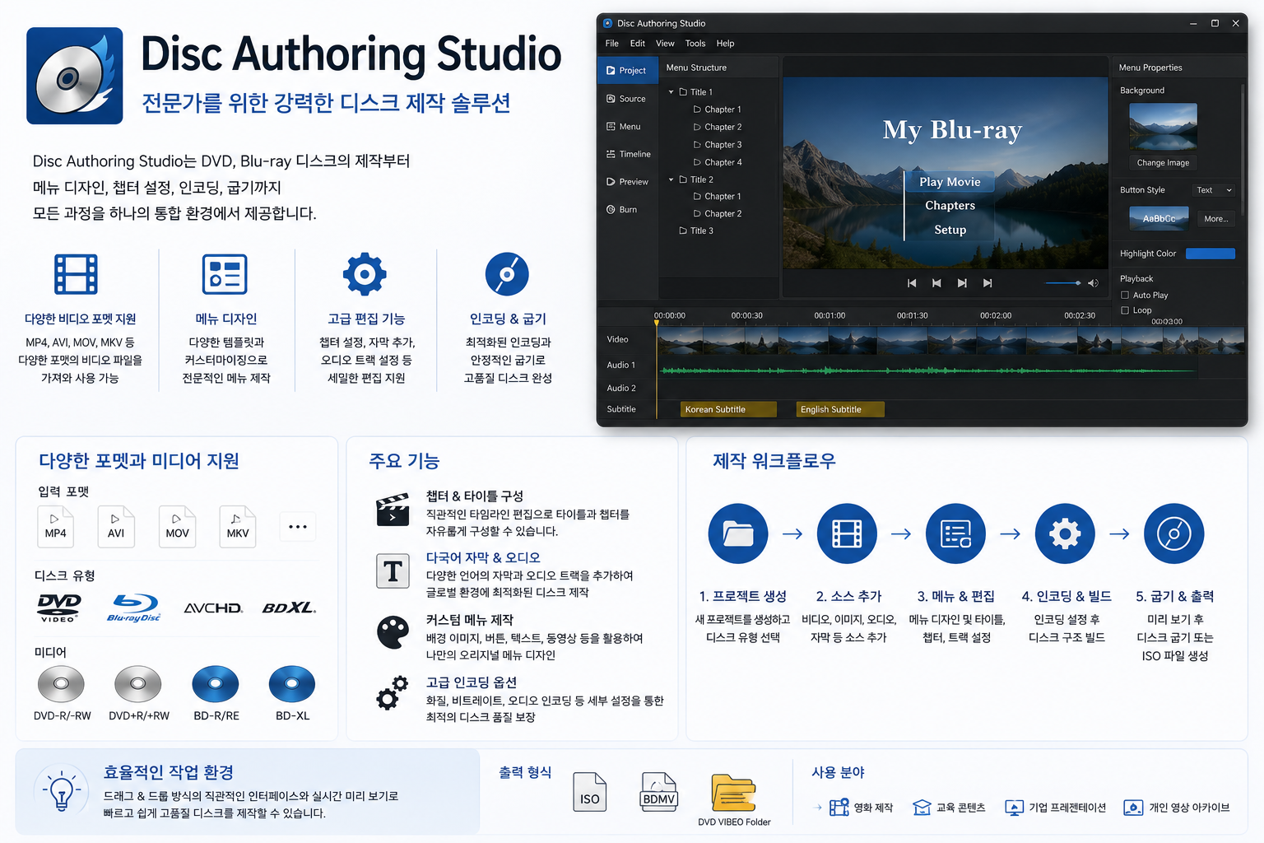
Task: Click the volume slider in the preview controls
Action: click(x=1062, y=283)
